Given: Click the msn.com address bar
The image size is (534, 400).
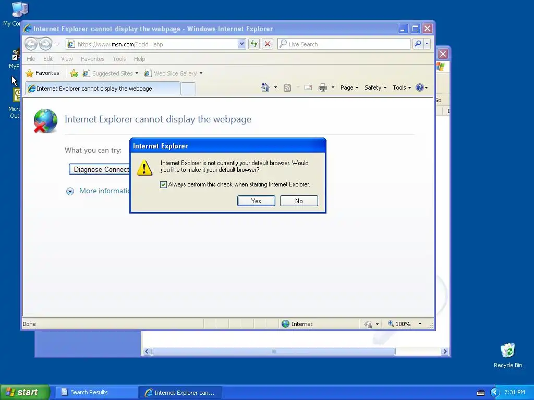Looking at the screenshot, I should click(152, 44).
